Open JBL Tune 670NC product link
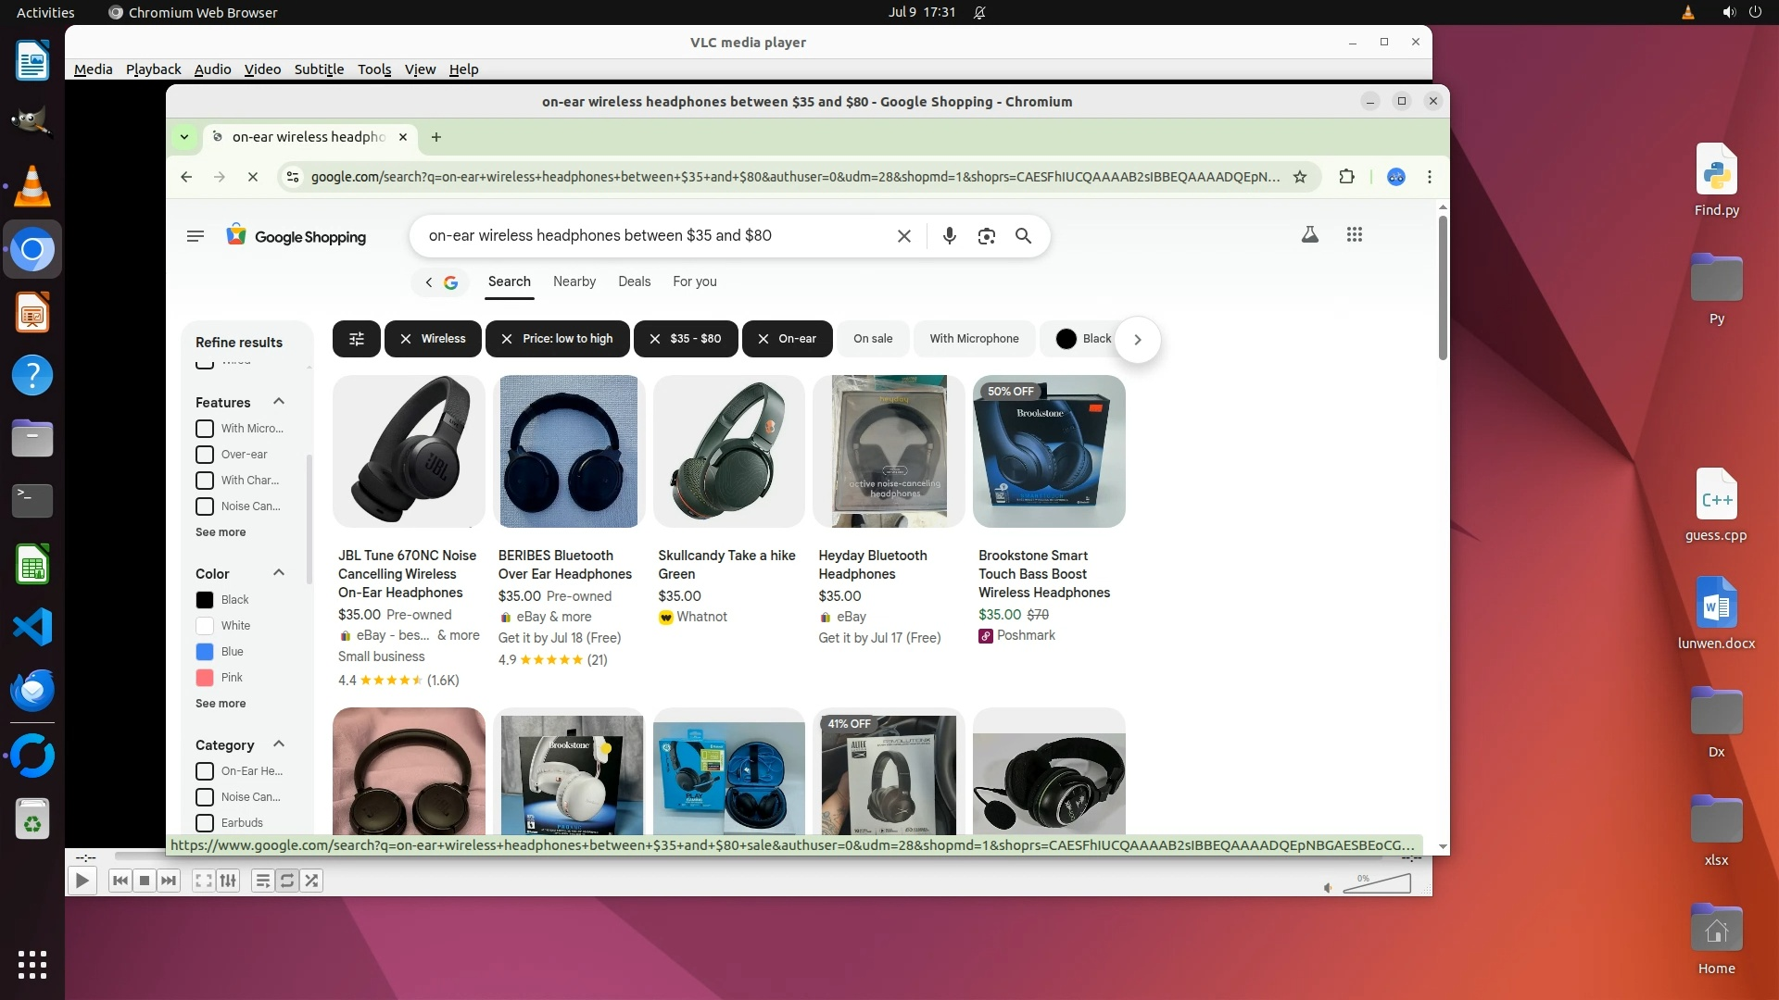Screen dimensions: 1779x1000 [x=407, y=574]
